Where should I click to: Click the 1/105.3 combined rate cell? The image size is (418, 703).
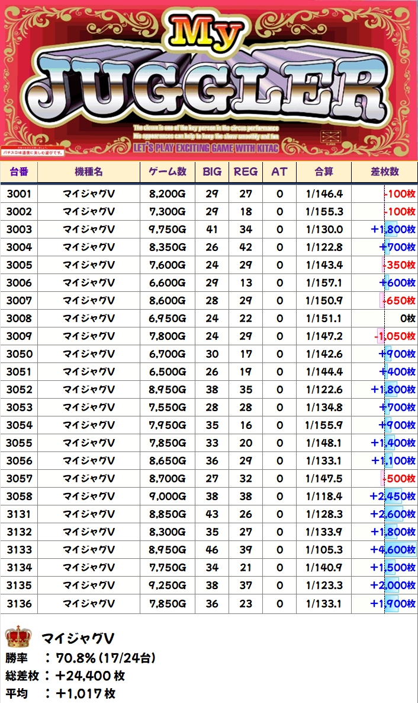pos(323,550)
